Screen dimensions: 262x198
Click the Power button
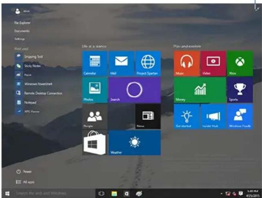click(x=24, y=171)
